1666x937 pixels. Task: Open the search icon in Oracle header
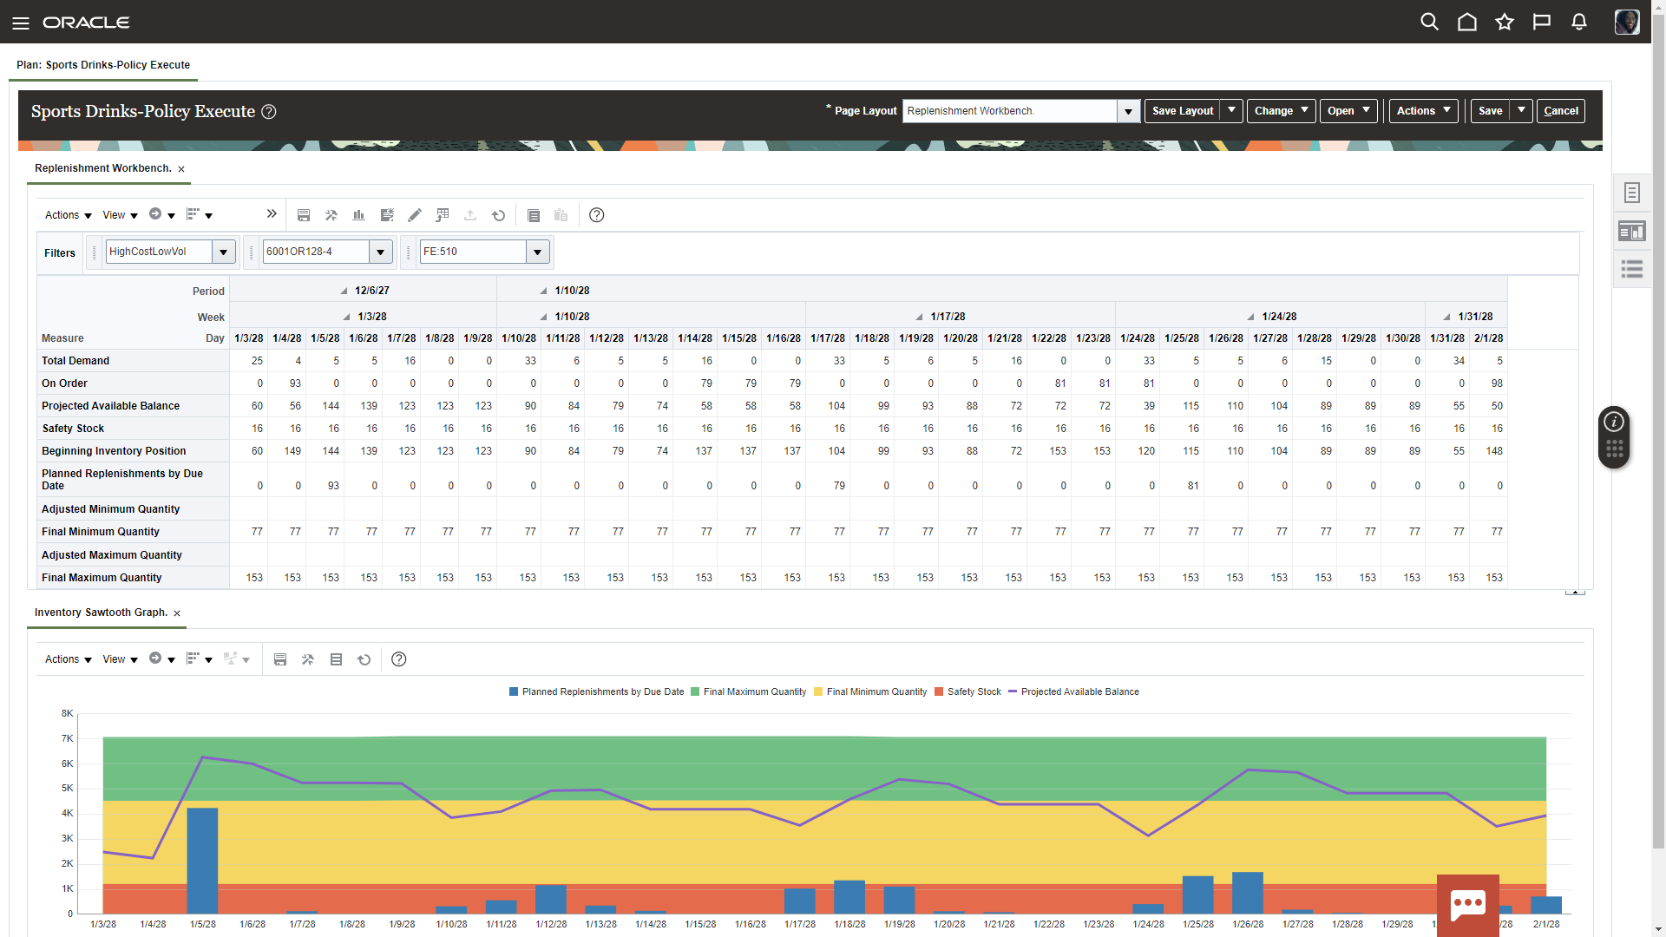pos(1429,23)
